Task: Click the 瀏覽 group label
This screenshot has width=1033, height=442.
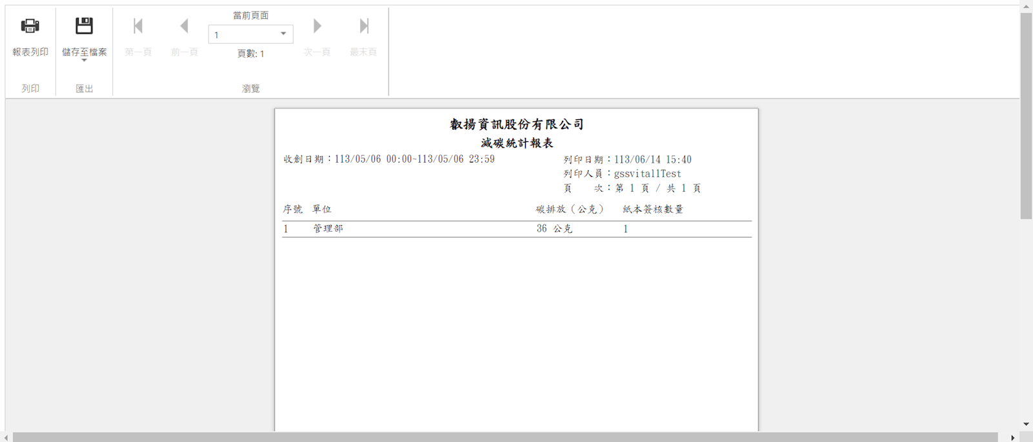Action: tap(251, 88)
